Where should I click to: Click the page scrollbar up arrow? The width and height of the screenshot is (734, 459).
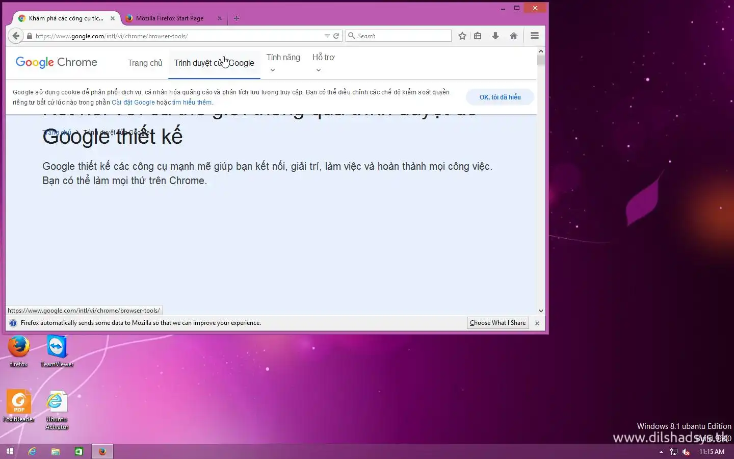pos(541,51)
